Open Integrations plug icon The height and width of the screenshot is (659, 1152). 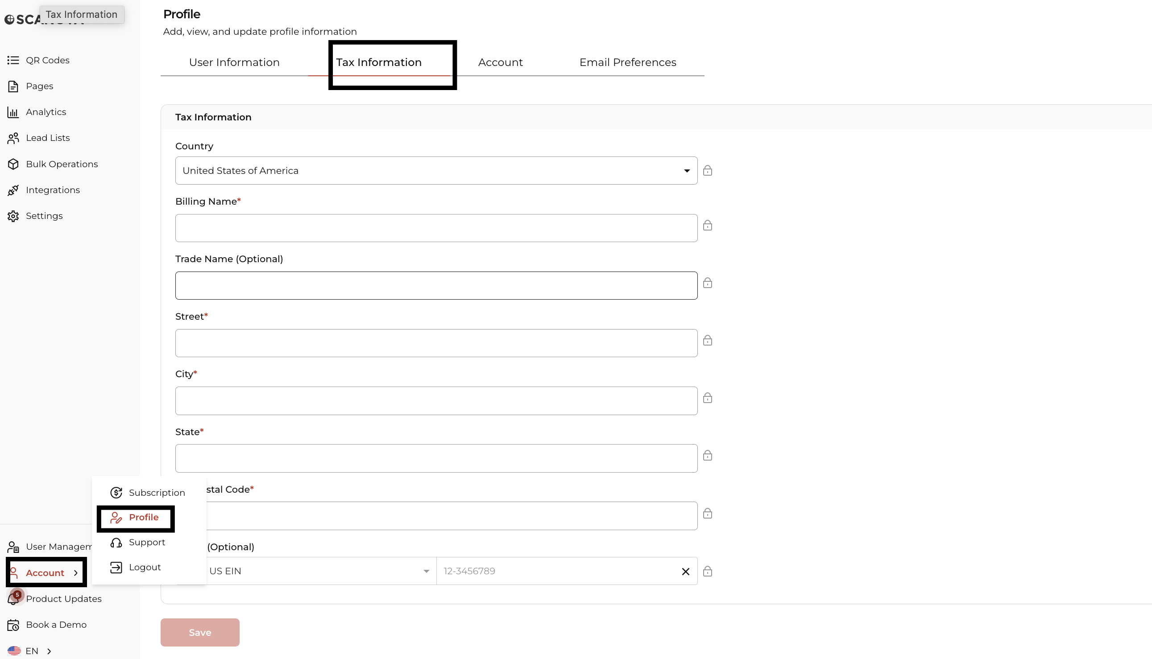[x=13, y=190]
